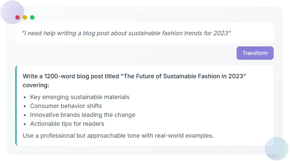Select "Consumer behavior shifts" bullet
Image resolution: width=290 pixels, height=161 pixels.
tap(66, 106)
